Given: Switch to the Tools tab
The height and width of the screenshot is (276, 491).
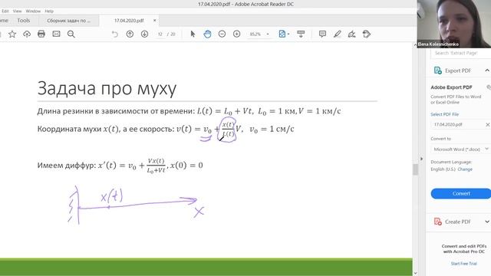Looking at the screenshot, I should tap(24, 21).
